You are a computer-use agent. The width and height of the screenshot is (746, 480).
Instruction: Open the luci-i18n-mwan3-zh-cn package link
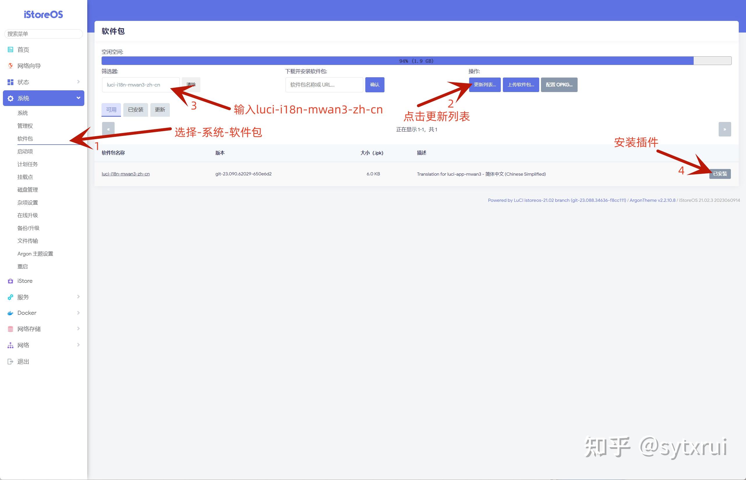pyautogui.click(x=125, y=174)
